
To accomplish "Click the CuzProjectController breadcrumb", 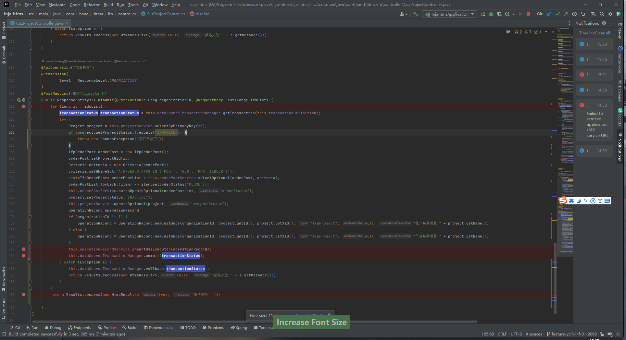I will [x=163, y=14].
